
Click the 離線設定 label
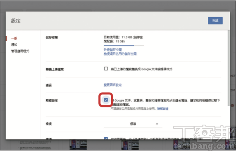point(52,100)
